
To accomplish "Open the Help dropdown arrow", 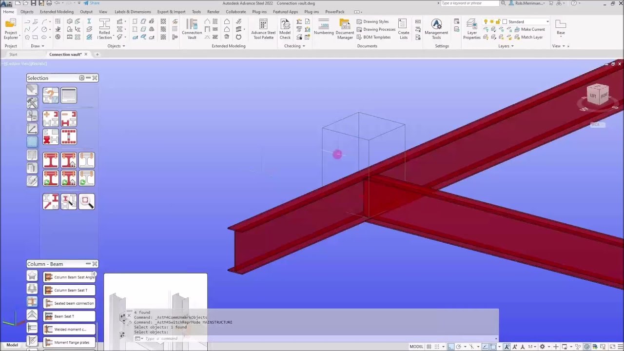I will pyautogui.click(x=580, y=3).
